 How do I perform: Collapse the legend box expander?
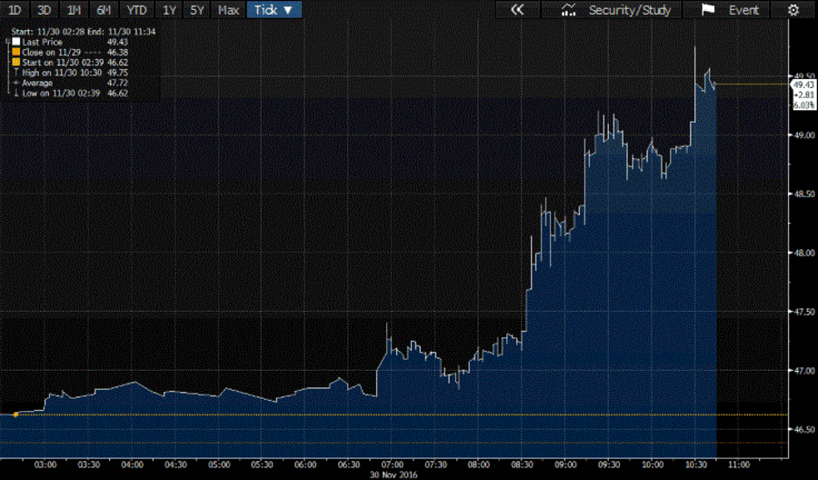pos(8,41)
